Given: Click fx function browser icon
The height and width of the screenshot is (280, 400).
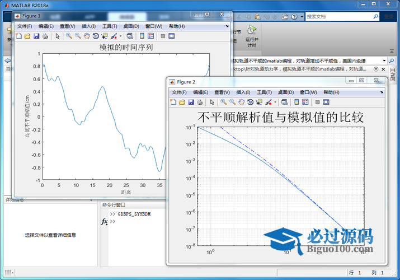Looking at the screenshot, I should click(x=105, y=221).
